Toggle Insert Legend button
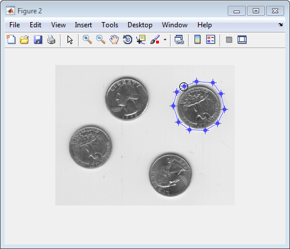 pyautogui.click(x=211, y=39)
